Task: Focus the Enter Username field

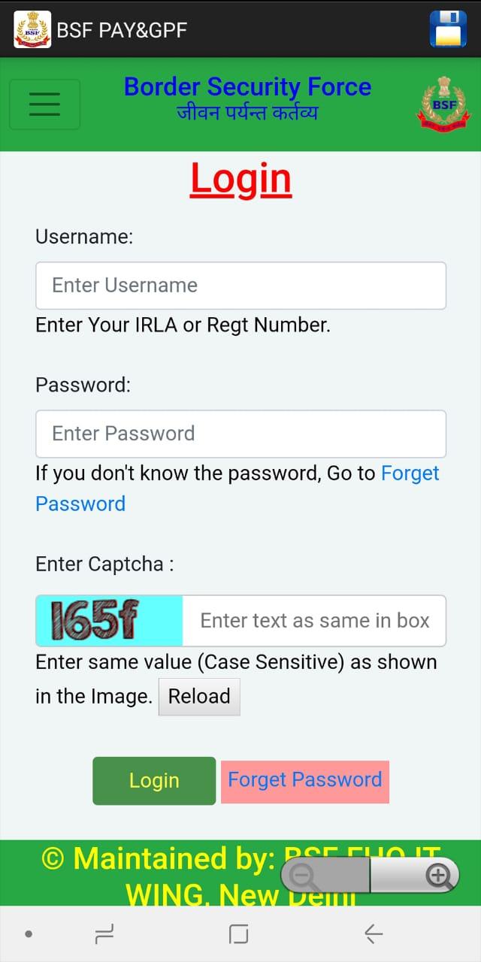Action: [240, 286]
